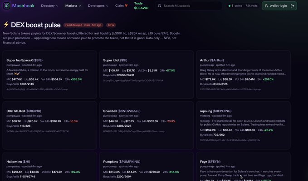Click Arthur buys/sells 8430/8125
This screenshot has height=181, width=308.
tap(220, 84)
